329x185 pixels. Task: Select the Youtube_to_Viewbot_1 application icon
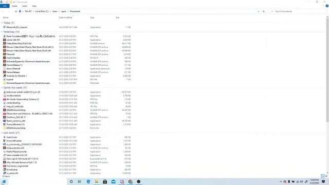pos(5,76)
